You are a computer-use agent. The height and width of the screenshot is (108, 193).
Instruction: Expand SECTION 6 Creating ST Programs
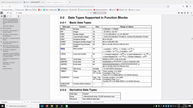1,49
